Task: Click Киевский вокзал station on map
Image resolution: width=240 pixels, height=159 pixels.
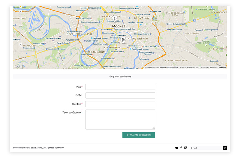Action: point(99,38)
